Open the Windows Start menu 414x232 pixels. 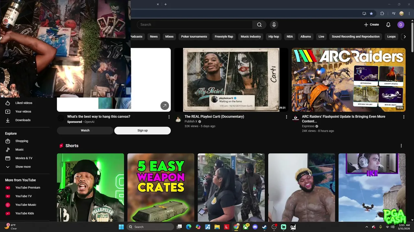(x=121, y=227)
